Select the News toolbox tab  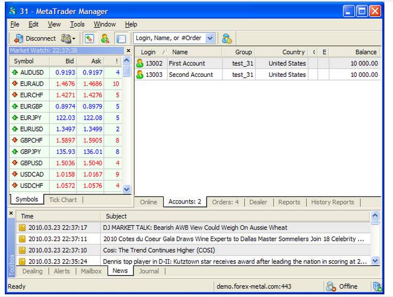coord(120,271)
